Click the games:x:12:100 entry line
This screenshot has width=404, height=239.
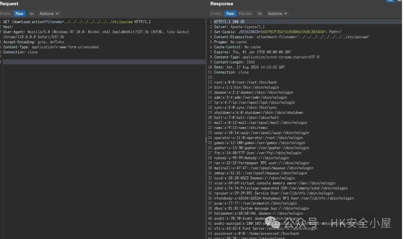coord(260,143)
